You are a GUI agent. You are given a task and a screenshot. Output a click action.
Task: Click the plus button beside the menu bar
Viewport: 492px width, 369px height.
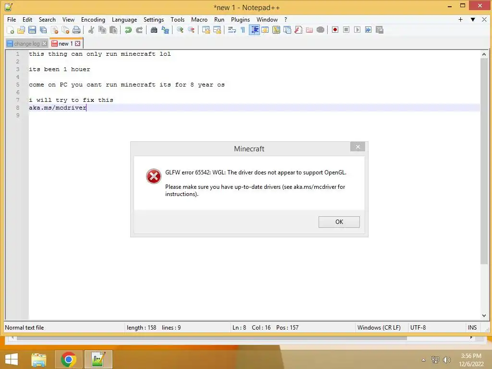pyautogui.click(x=460, y=19)
